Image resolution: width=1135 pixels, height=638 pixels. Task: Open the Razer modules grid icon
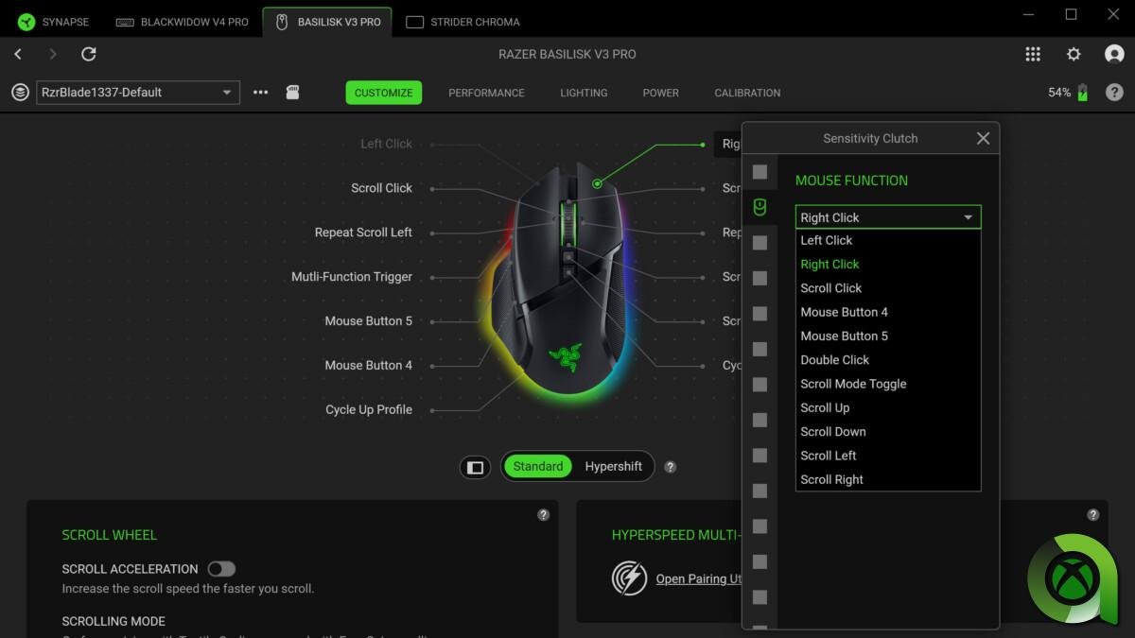click(1033, 55)
